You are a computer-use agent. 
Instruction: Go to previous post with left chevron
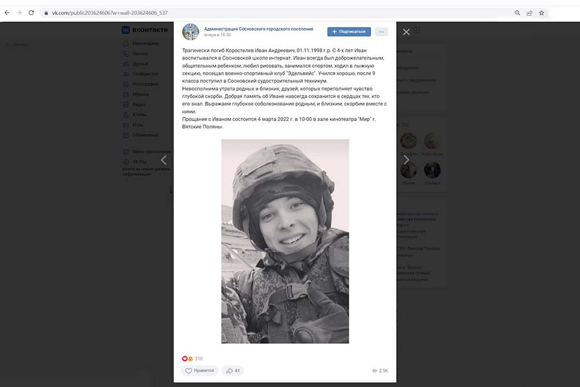tap(164, 160)
